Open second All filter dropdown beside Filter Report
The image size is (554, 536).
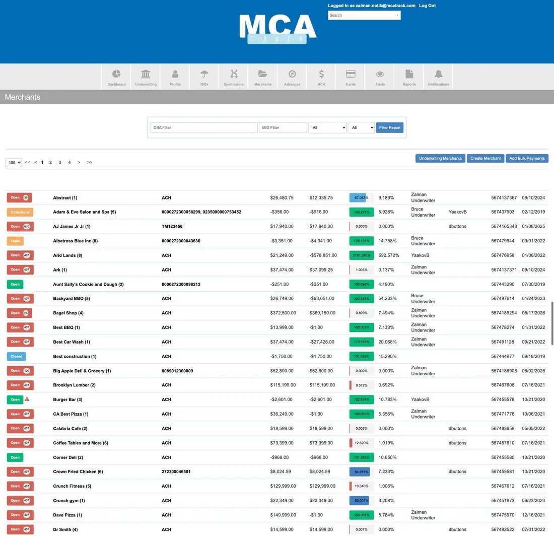(361, 127)
